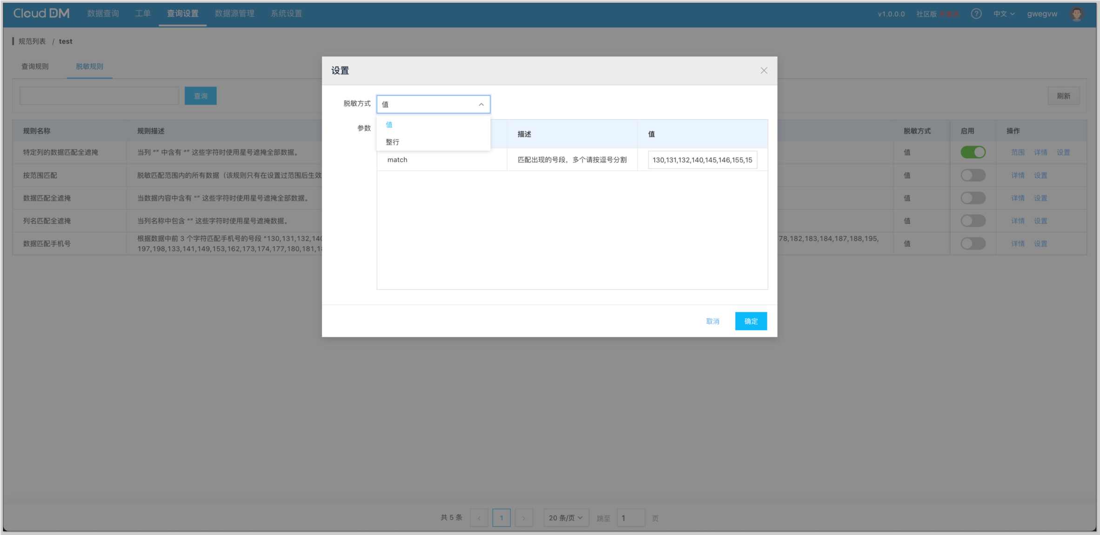Go to next page arrow

pyautogui.click(x=524, y=518)
